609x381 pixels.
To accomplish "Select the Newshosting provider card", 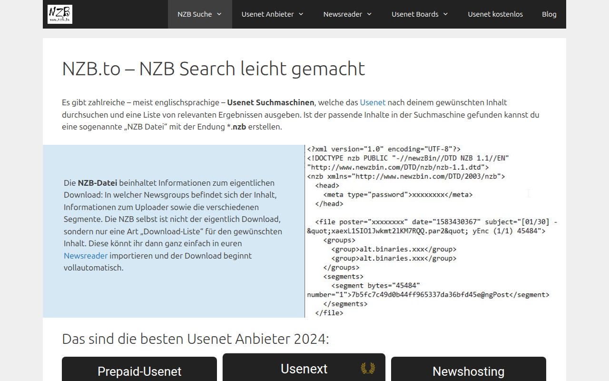I will pyautogui.click(x=469, y=369).
